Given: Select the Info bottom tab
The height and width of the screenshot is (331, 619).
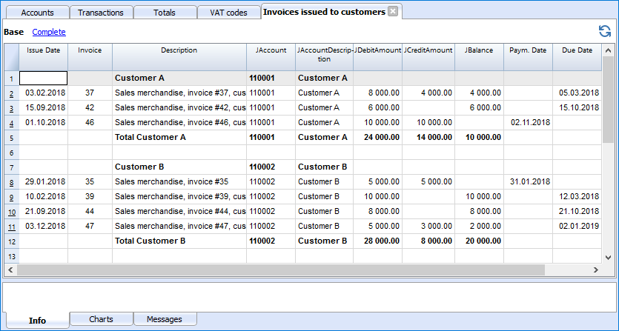Looking at the screenshot, I should click(37, 321).
